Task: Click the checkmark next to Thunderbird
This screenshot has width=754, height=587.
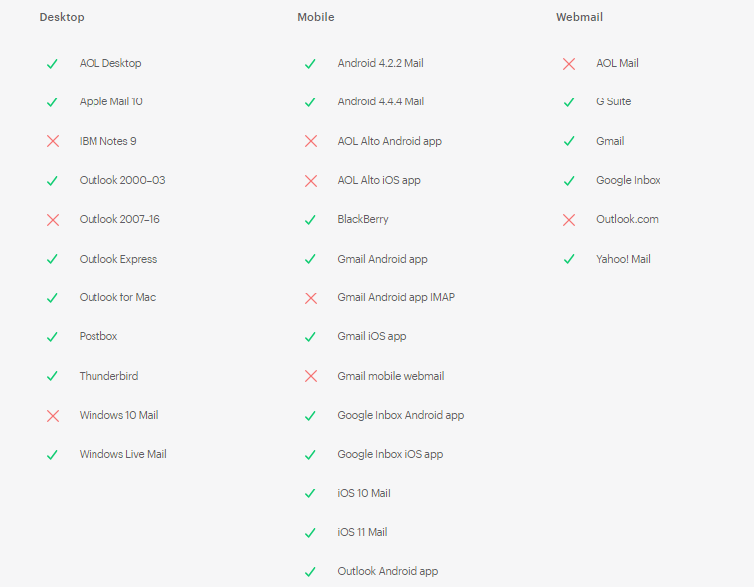Action: pyautogui.click(x=52, y=376)
